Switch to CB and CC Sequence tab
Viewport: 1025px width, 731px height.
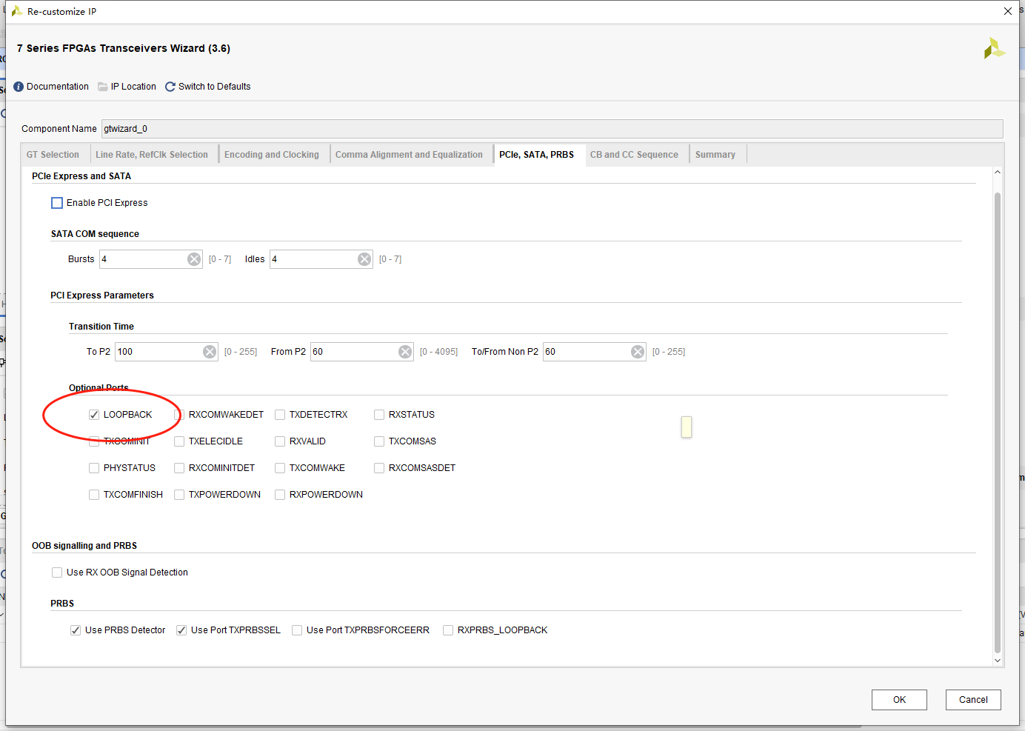634,155
